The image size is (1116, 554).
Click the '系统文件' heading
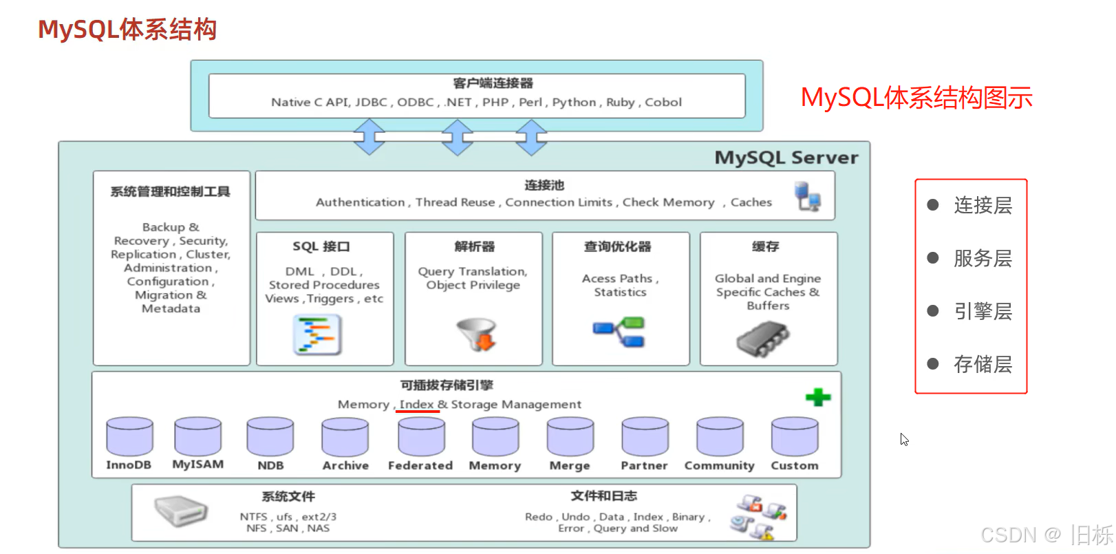[x=288, y=496]
